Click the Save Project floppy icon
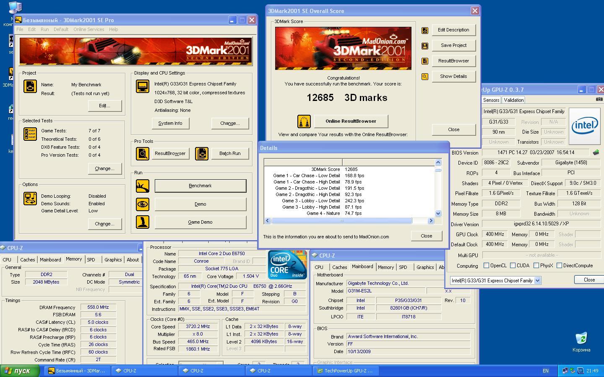The height and width of the screenshot is (377, 604). point(425,46)
